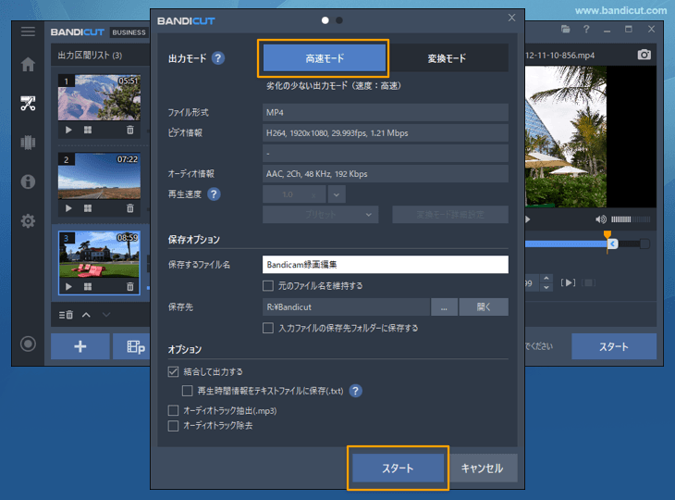Image resolution: width=675 pixels, height=500 pixels.
Task: Click the R:\Bandicut save path field
Action: click(346, 306)
